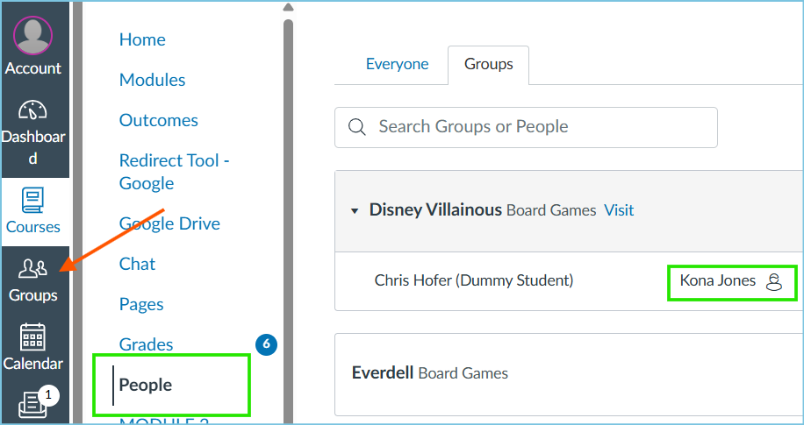The image size is (804, 425).
Task: Click the magnifier icon in search box
Action: tap(357, 127)
